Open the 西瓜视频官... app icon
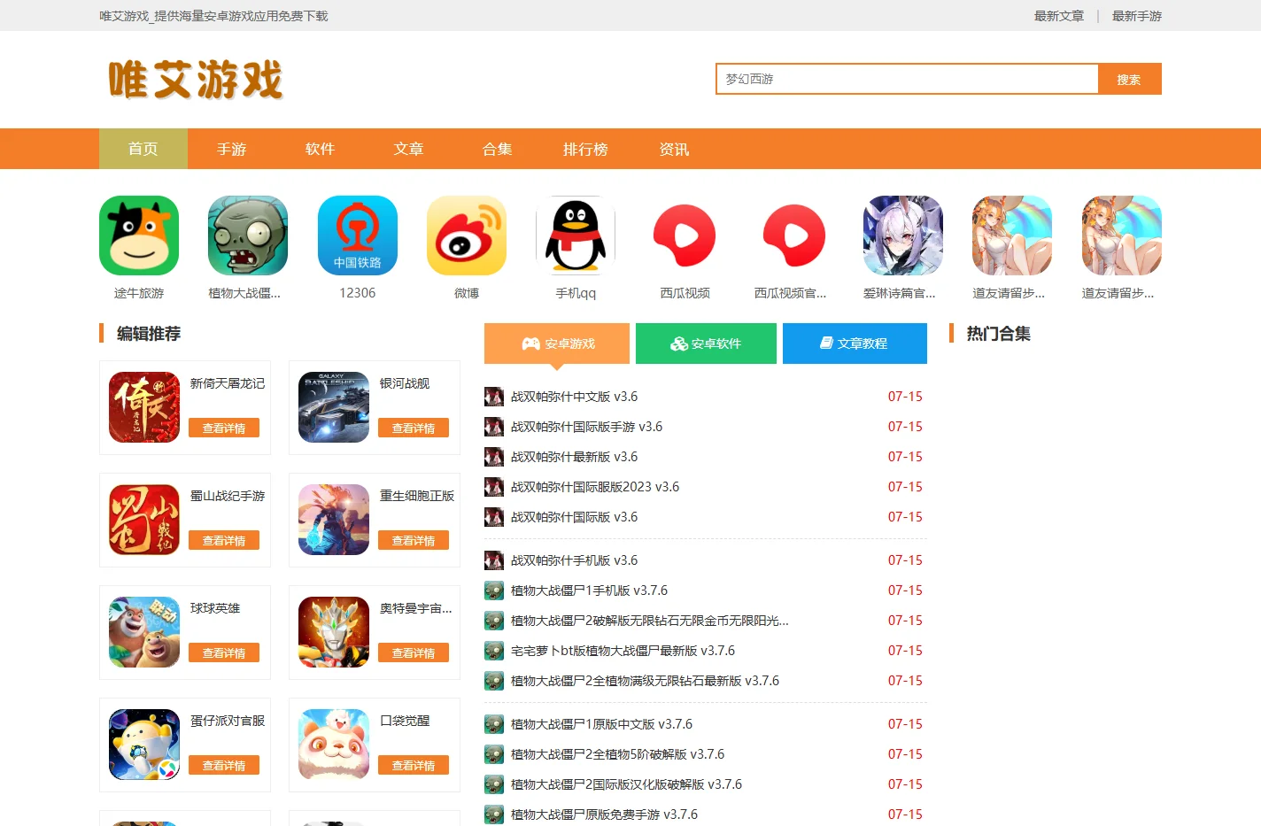This screenshot has width=1261, height=826. [794, 235]
